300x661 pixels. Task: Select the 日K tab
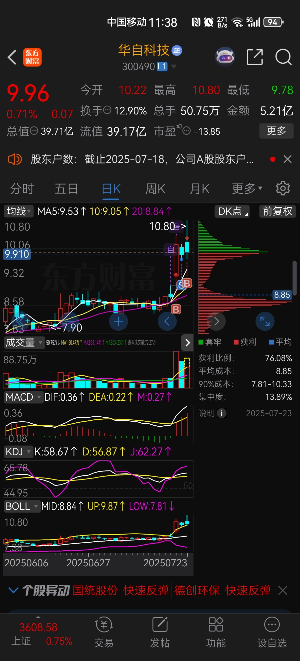click(111, 189)
